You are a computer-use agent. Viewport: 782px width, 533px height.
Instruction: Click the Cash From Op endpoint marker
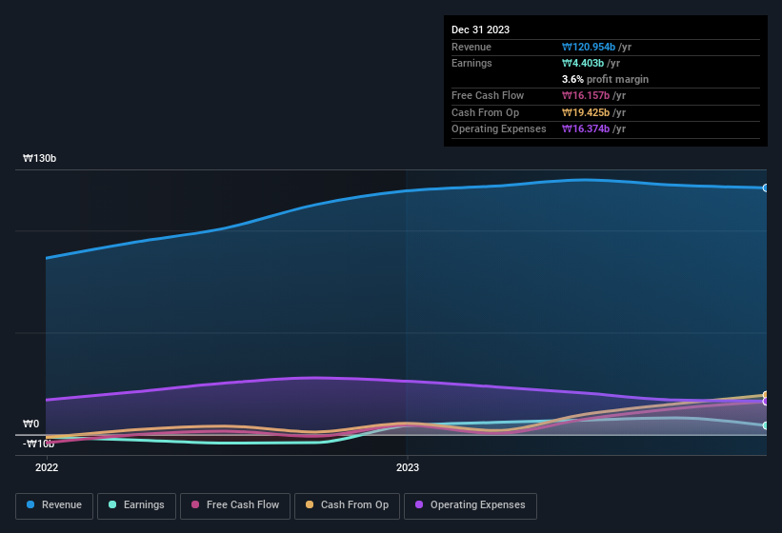pyautogui.click(x=766, y=395)
